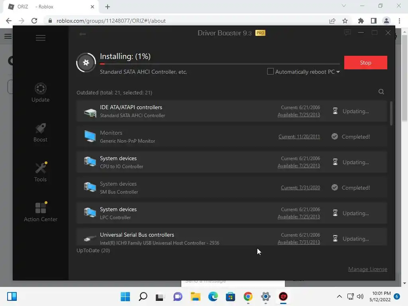Show hidden system tray icons

point(339,296)
